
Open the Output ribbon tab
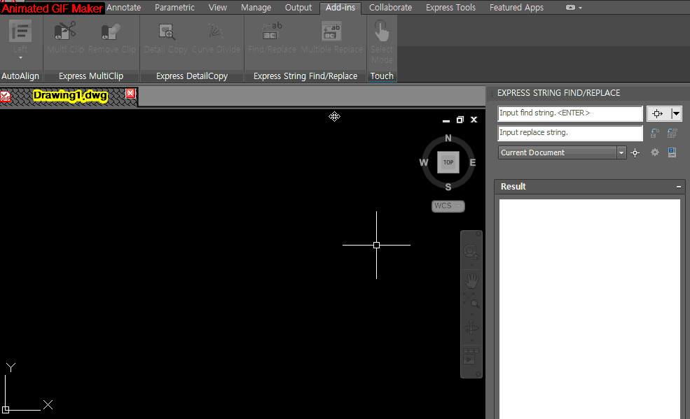[x=298, y=8]
